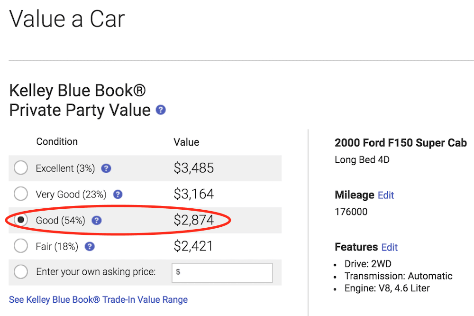This screenshot has height=316, width=474.
Task: Edit the vehicle Features list
Action: pyautogui.click(x=389, y=247)
